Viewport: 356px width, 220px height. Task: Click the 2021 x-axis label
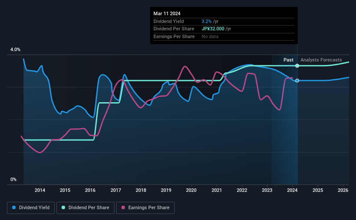pyautogui.click(x=217, y=190)
